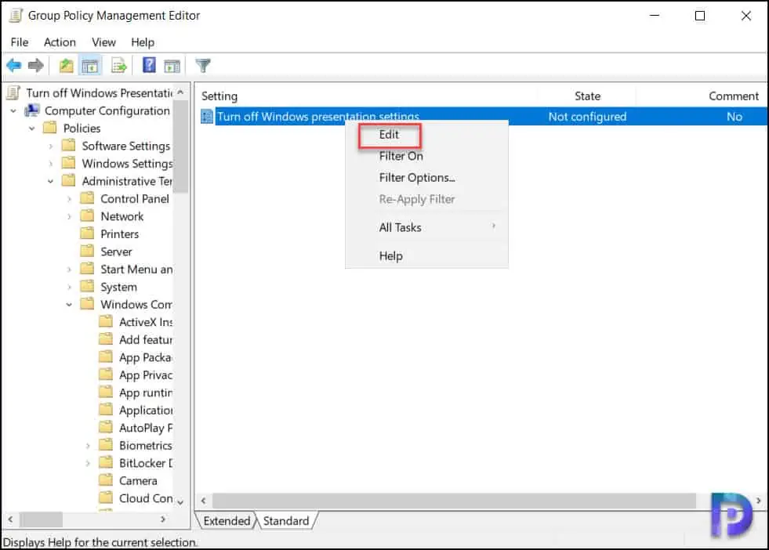Expand the Windows Settings node
Viewport: 769px width, 550px height.
click(x=50, y=164)
